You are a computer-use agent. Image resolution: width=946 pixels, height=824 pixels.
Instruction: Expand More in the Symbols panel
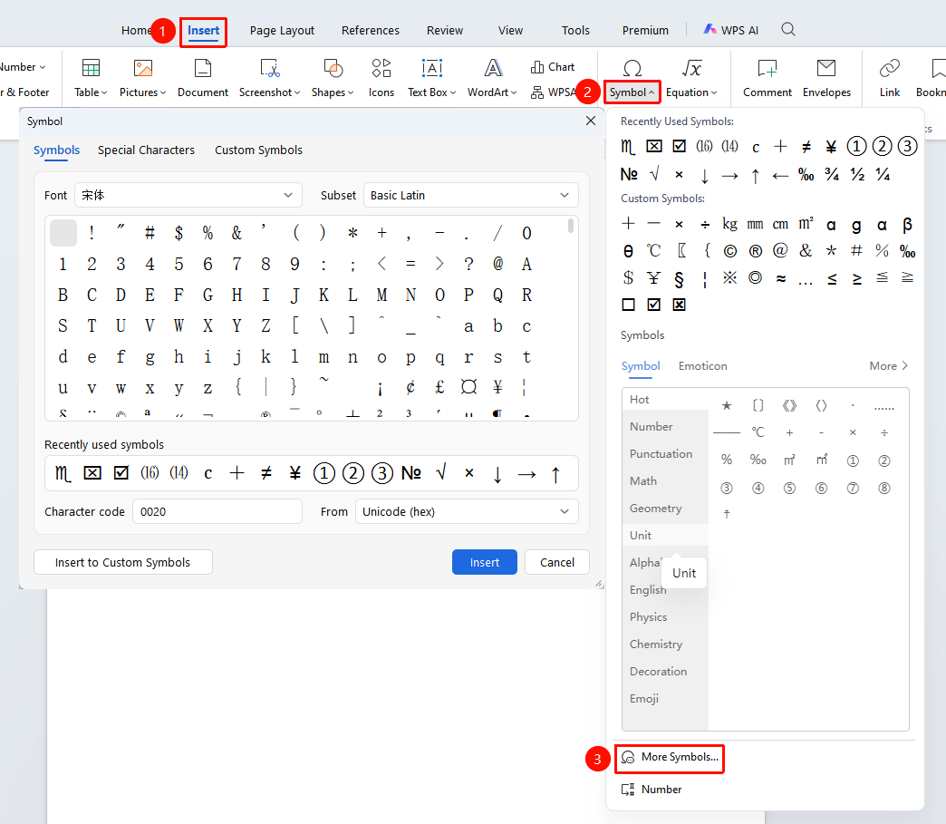point(888,366)
